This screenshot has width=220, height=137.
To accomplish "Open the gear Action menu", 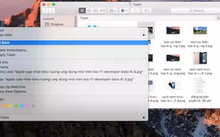I will 124,10.
